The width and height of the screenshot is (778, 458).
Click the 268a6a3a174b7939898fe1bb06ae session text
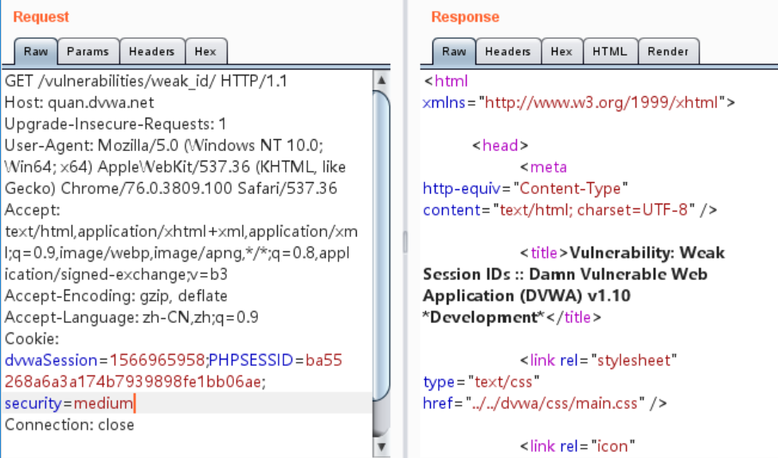click(x=135, y=382)
